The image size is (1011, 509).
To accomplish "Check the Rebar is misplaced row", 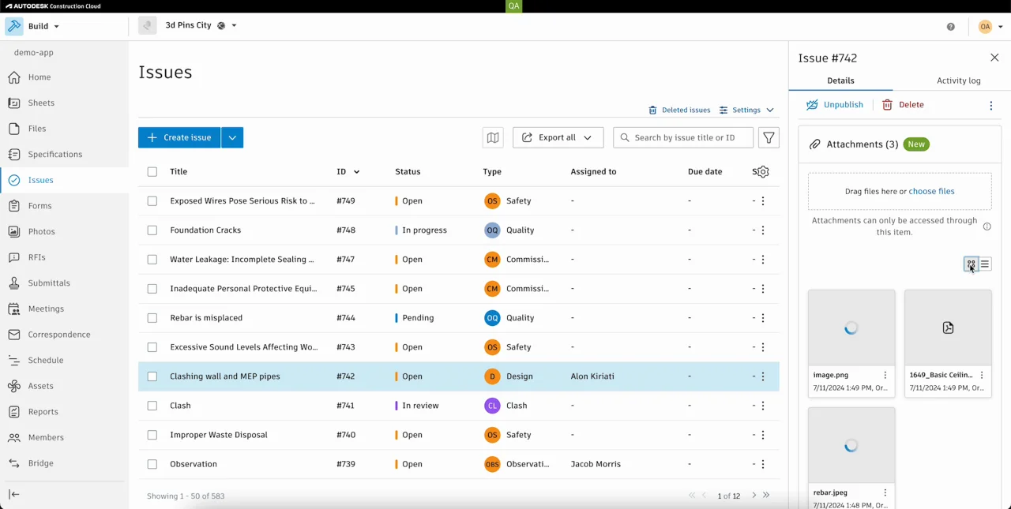I will 152,318.
